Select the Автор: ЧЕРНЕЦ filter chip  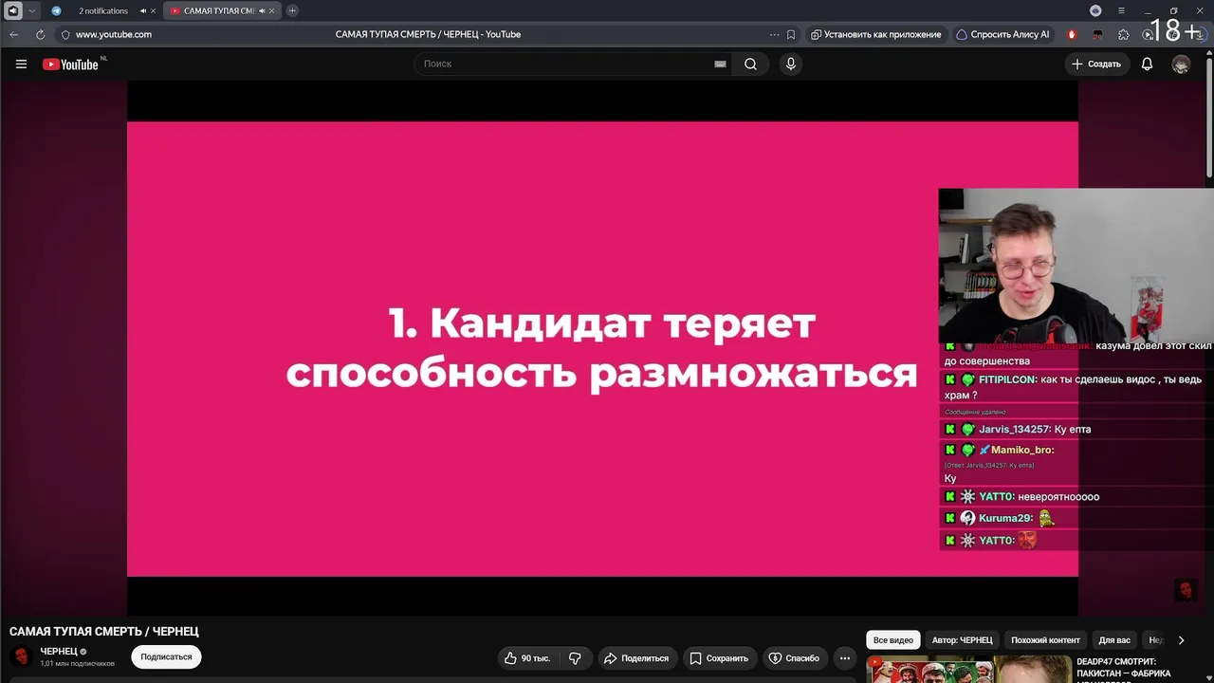coord(962,640)
